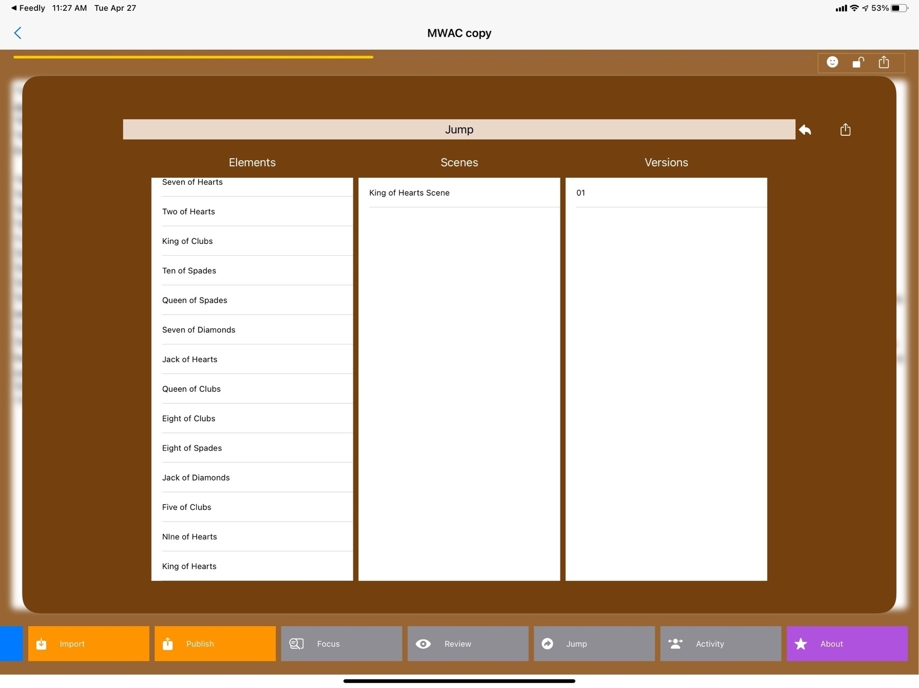Go back using the top-left chevron
This screenshot has height=688, width=919.
click(18, 33)
